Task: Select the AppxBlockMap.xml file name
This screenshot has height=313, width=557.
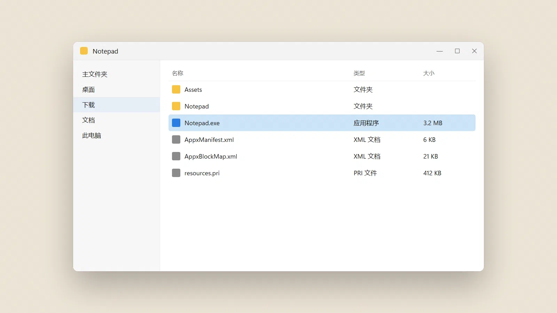Action: [211, 156]
